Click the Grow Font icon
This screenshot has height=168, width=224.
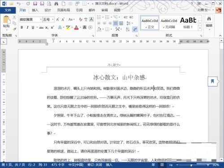(58, 19)
